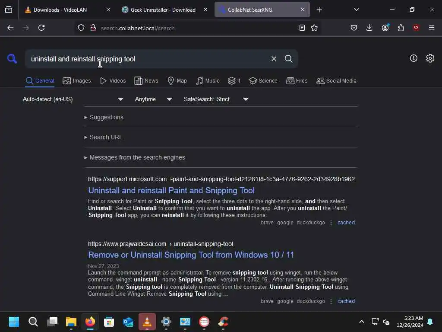Open cached copy of Microsoft result
This screenshot has height=332, width=442.
click(x=346, y=223)
